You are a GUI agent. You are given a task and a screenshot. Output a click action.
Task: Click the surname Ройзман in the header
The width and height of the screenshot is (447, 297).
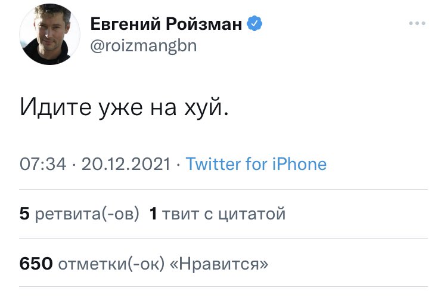pyautogui.click(x=204, y=24)
